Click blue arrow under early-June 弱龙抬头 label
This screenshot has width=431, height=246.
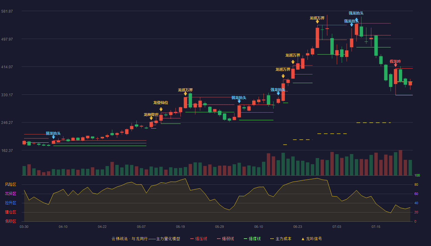point(239,101)
